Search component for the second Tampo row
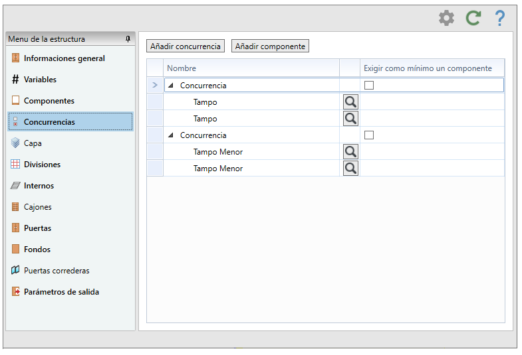This screenshot has width=522, height=355. (350, 119)
